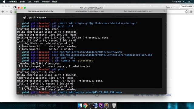Open the Chrome hamburger menu
This screenshot has width=194, height=109.
[191, 12]
